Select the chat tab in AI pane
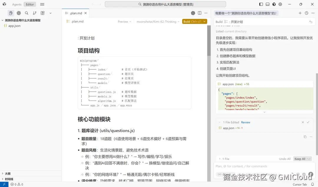Screen dimensions: 318x187 [246, 13]
